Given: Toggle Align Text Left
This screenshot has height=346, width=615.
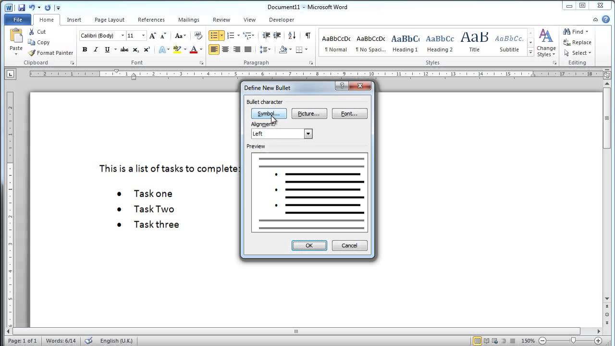Looking at the screenshot, I should coord(214,49).
